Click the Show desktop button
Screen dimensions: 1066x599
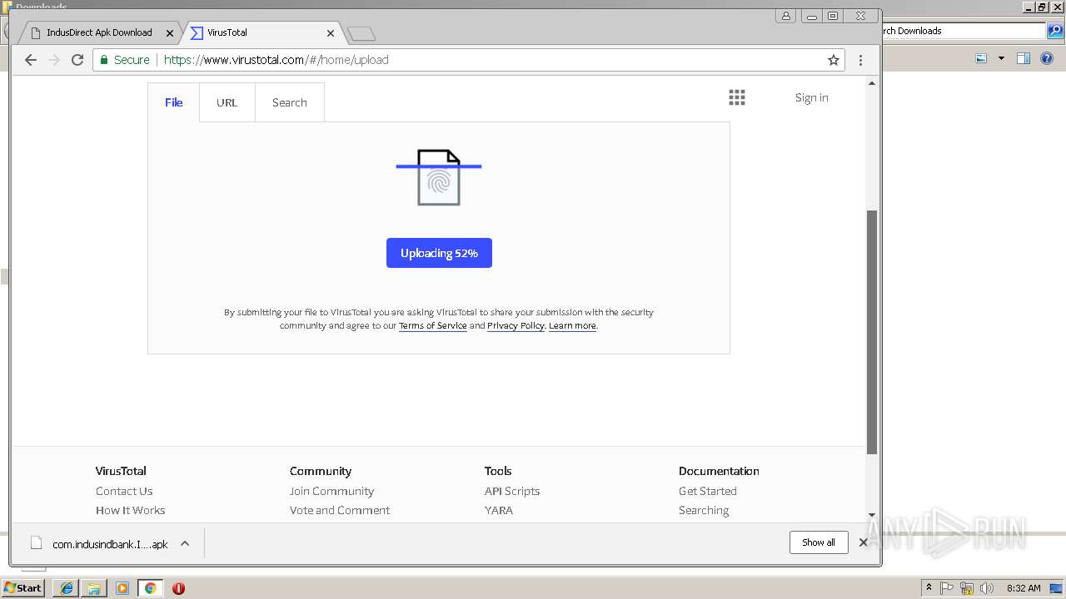pos(1056,588)
